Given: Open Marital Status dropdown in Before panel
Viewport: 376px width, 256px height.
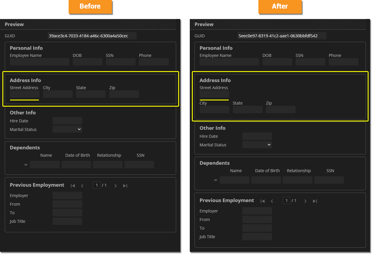Looking at the screenshot, I should [67, 129].
